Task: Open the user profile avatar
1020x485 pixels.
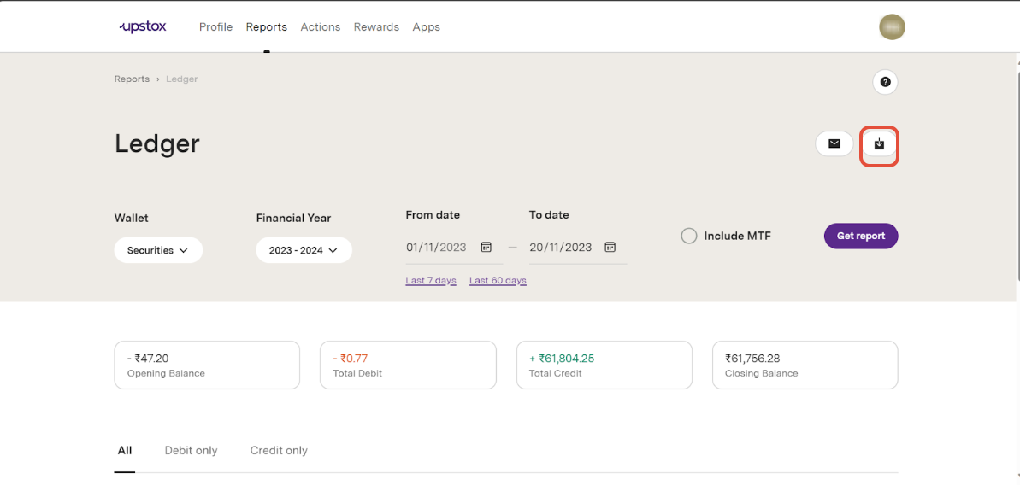Action: point(892,27)
